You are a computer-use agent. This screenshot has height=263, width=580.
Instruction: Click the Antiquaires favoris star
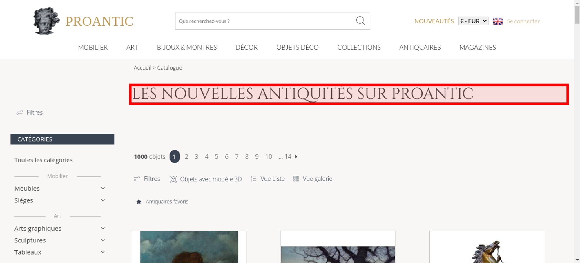[139, 202]
